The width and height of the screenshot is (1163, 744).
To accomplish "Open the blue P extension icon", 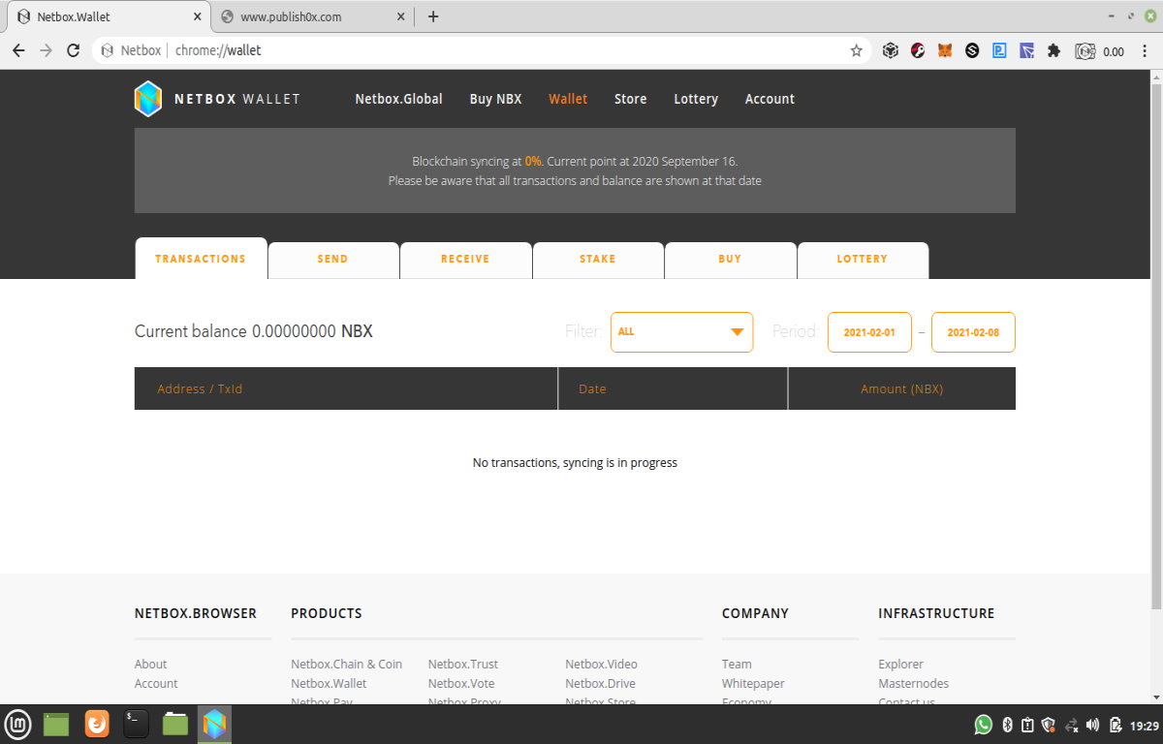I will [x=999, y=50].
